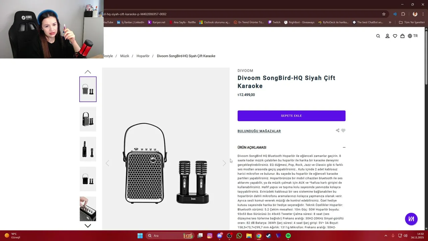The width and height of the screenshot is (428, 241).
Task: Go to Hoparlör breadcrumb
Action: (x=143, y=56)
